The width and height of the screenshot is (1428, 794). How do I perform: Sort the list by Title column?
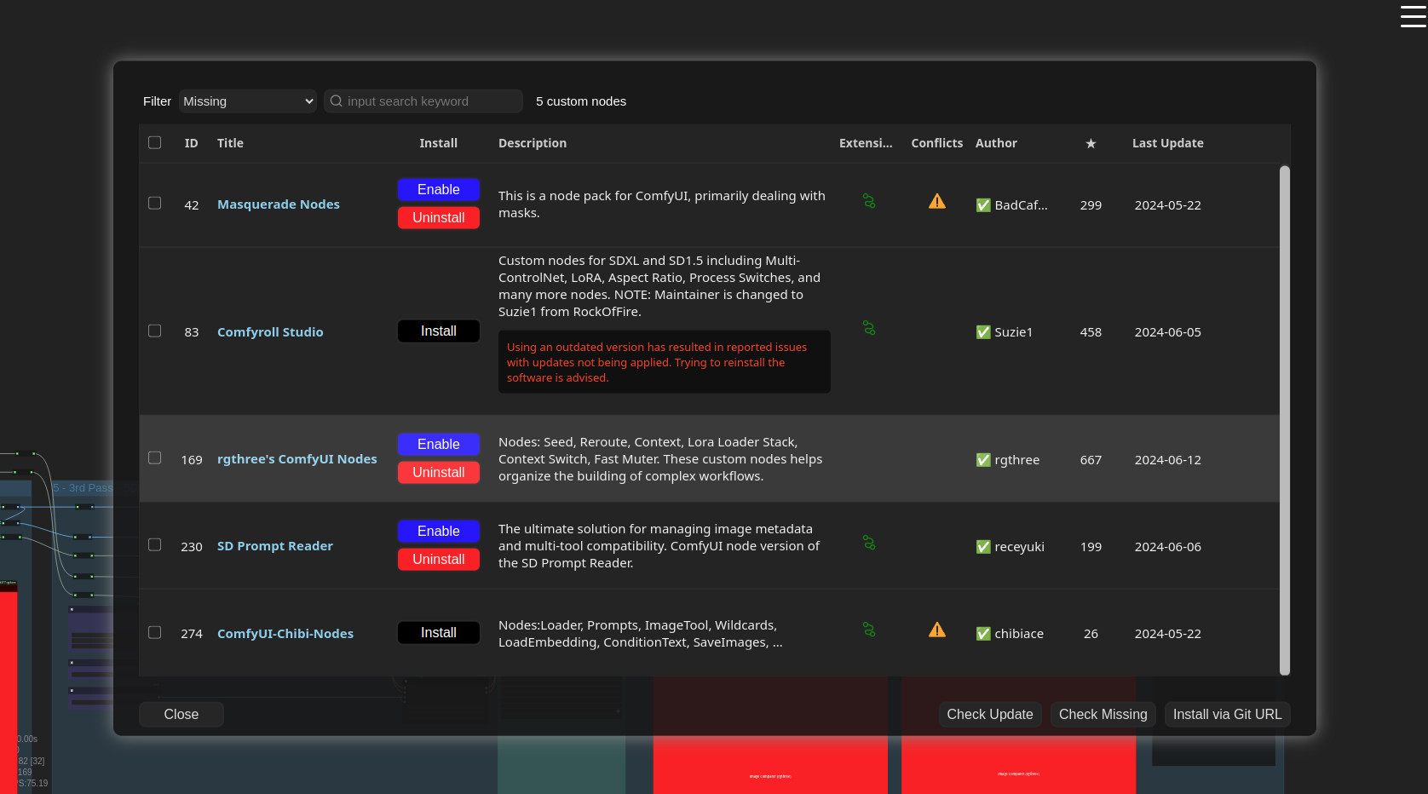coord(230,143)
